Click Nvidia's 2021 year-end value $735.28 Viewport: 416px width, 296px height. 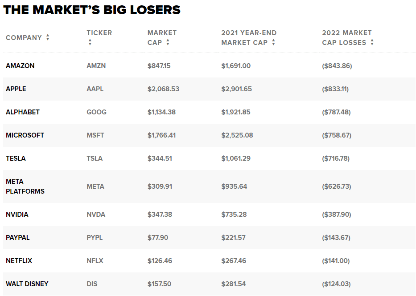[234, 215]
